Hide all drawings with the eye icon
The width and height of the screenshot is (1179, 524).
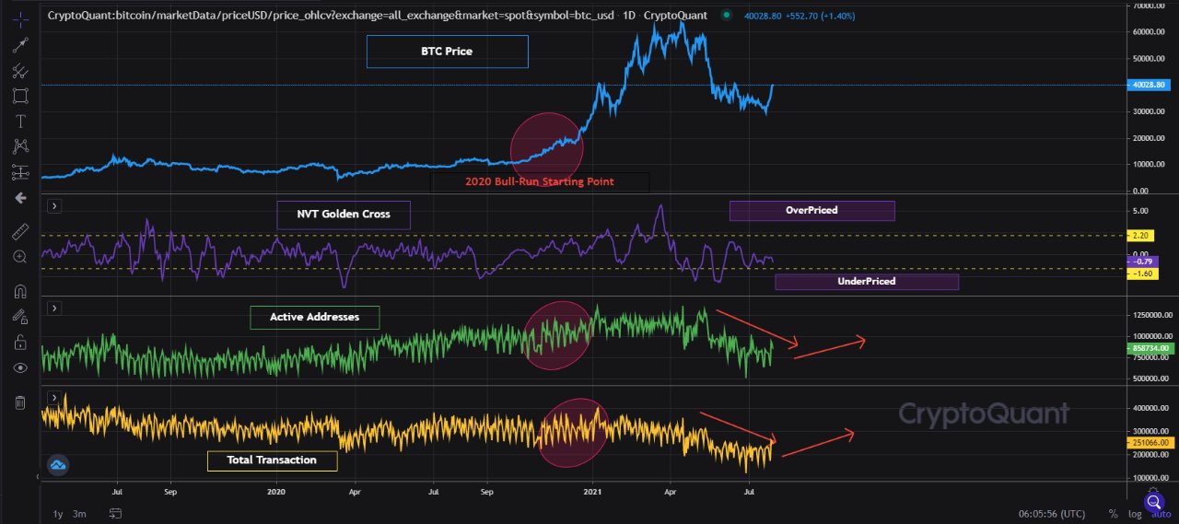(20, 367)
